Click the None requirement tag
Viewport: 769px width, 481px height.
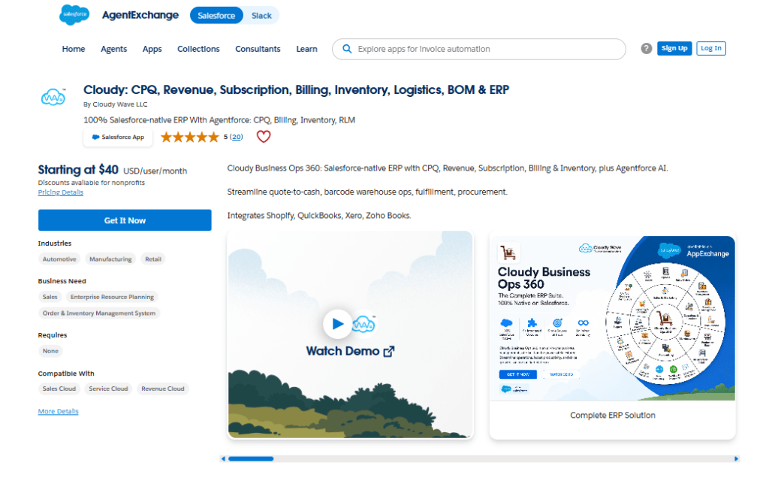(50, 351)
